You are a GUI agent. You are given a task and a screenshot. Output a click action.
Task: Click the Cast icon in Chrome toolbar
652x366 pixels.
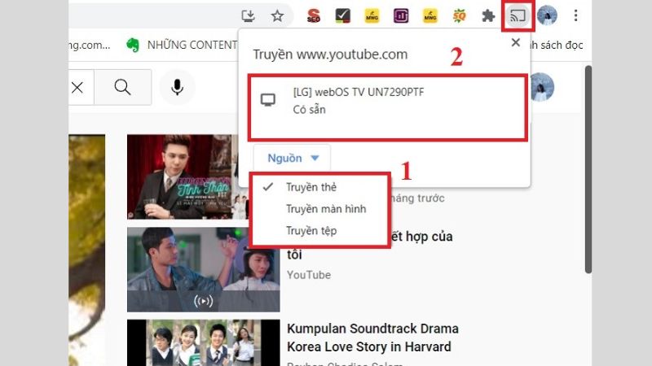click(x=518, y=15)
